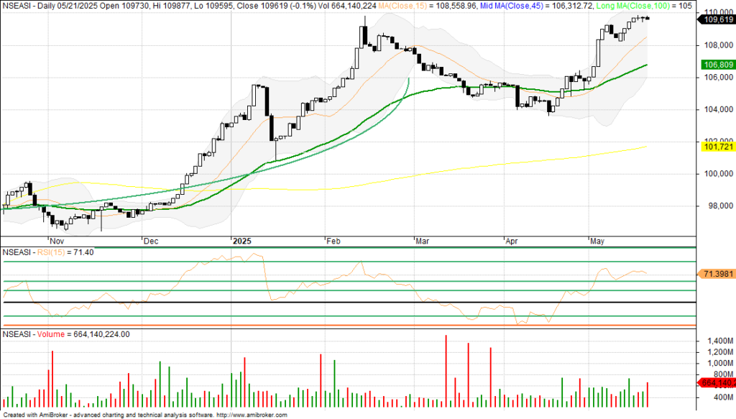Click the 1,400M volume axis label
The image size is (736, 419).
[717, 341]
